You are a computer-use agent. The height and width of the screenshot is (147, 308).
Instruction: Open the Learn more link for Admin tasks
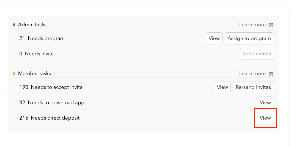click(x=252, y=25)
